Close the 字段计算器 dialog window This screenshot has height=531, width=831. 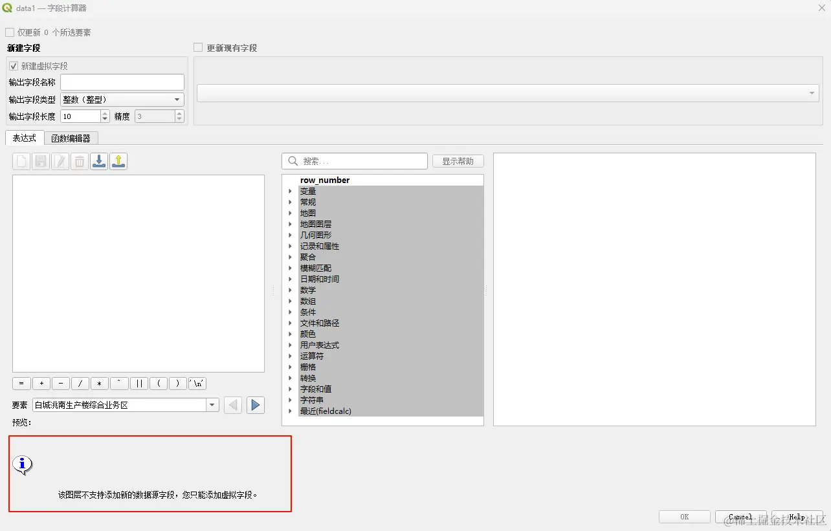coord(822,7)
